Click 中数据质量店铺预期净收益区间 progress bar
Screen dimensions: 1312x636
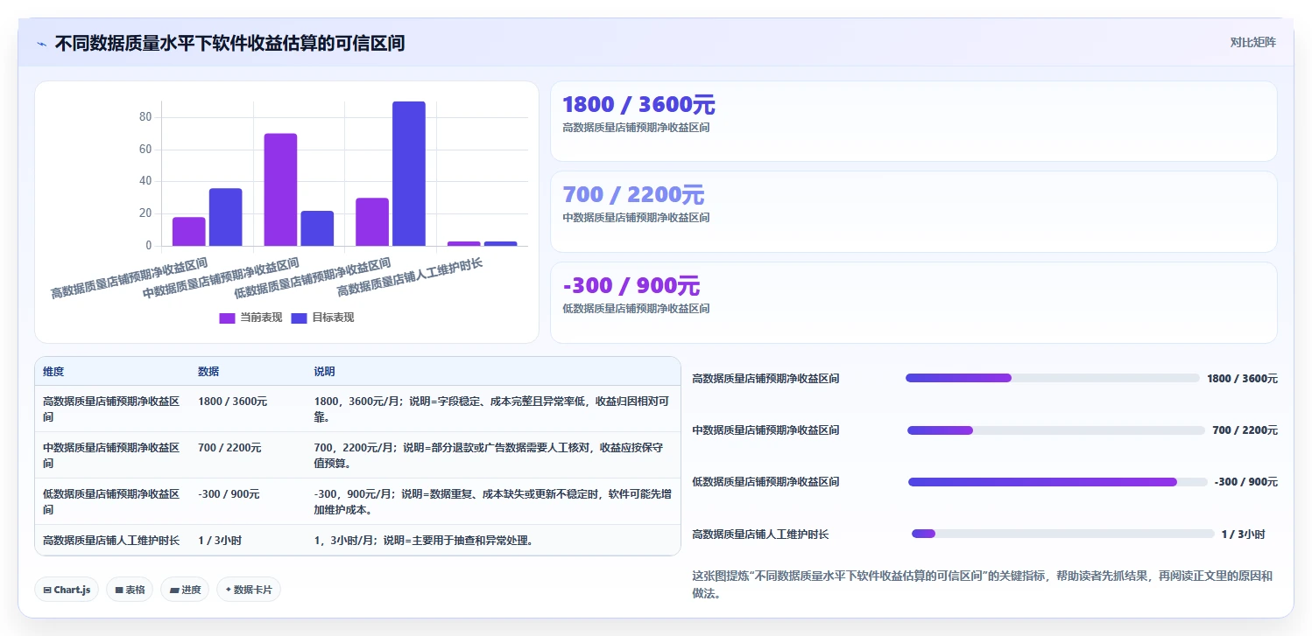1056,430
